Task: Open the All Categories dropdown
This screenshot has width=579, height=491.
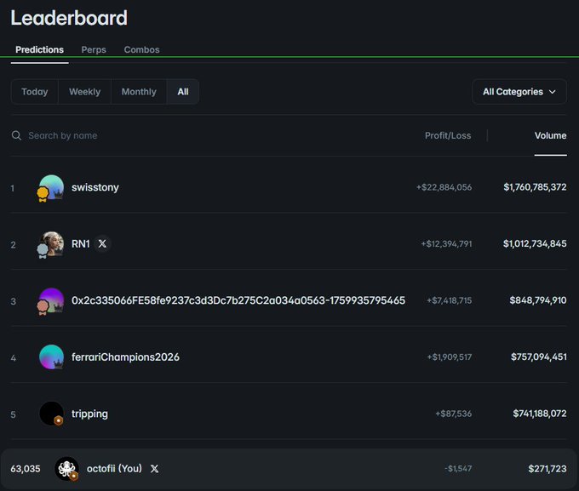Action: point(519,92)
